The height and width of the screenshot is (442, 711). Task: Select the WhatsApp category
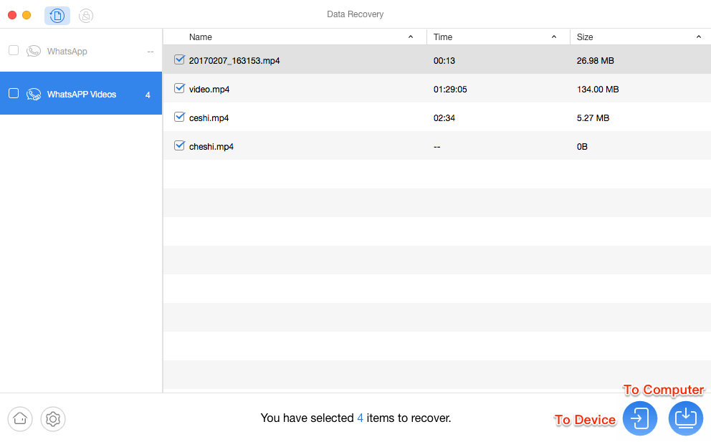coord(81,51)
